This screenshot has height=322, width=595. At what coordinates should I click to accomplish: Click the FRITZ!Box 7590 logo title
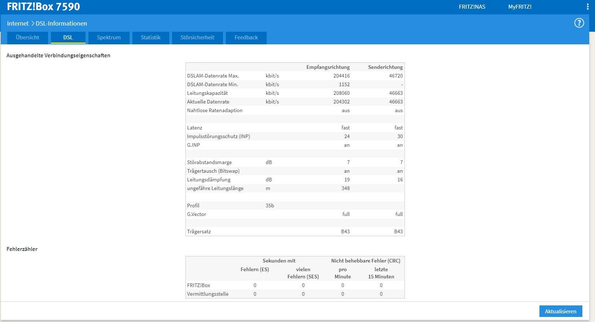coord(43,6)
